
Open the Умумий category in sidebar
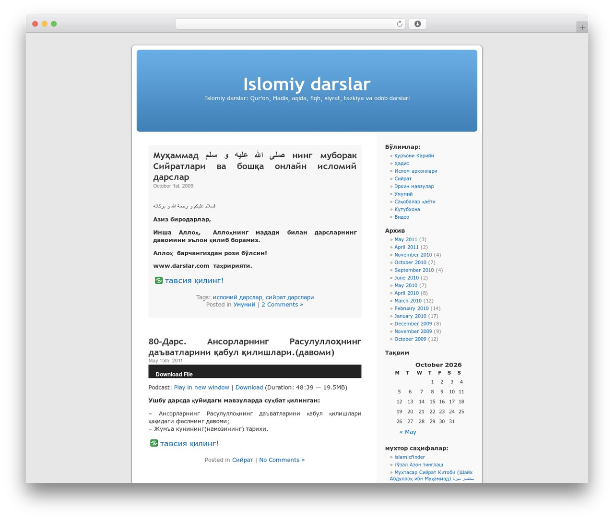pyautogui.click(x=403, y=194)
